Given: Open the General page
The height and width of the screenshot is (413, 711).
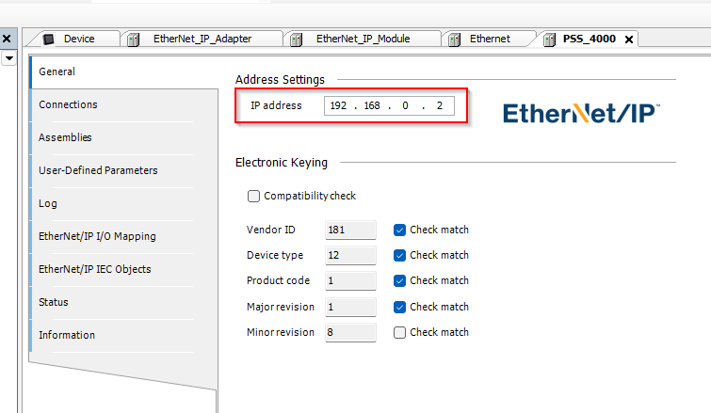Looking at the screenshot, I should pos(123,71).
